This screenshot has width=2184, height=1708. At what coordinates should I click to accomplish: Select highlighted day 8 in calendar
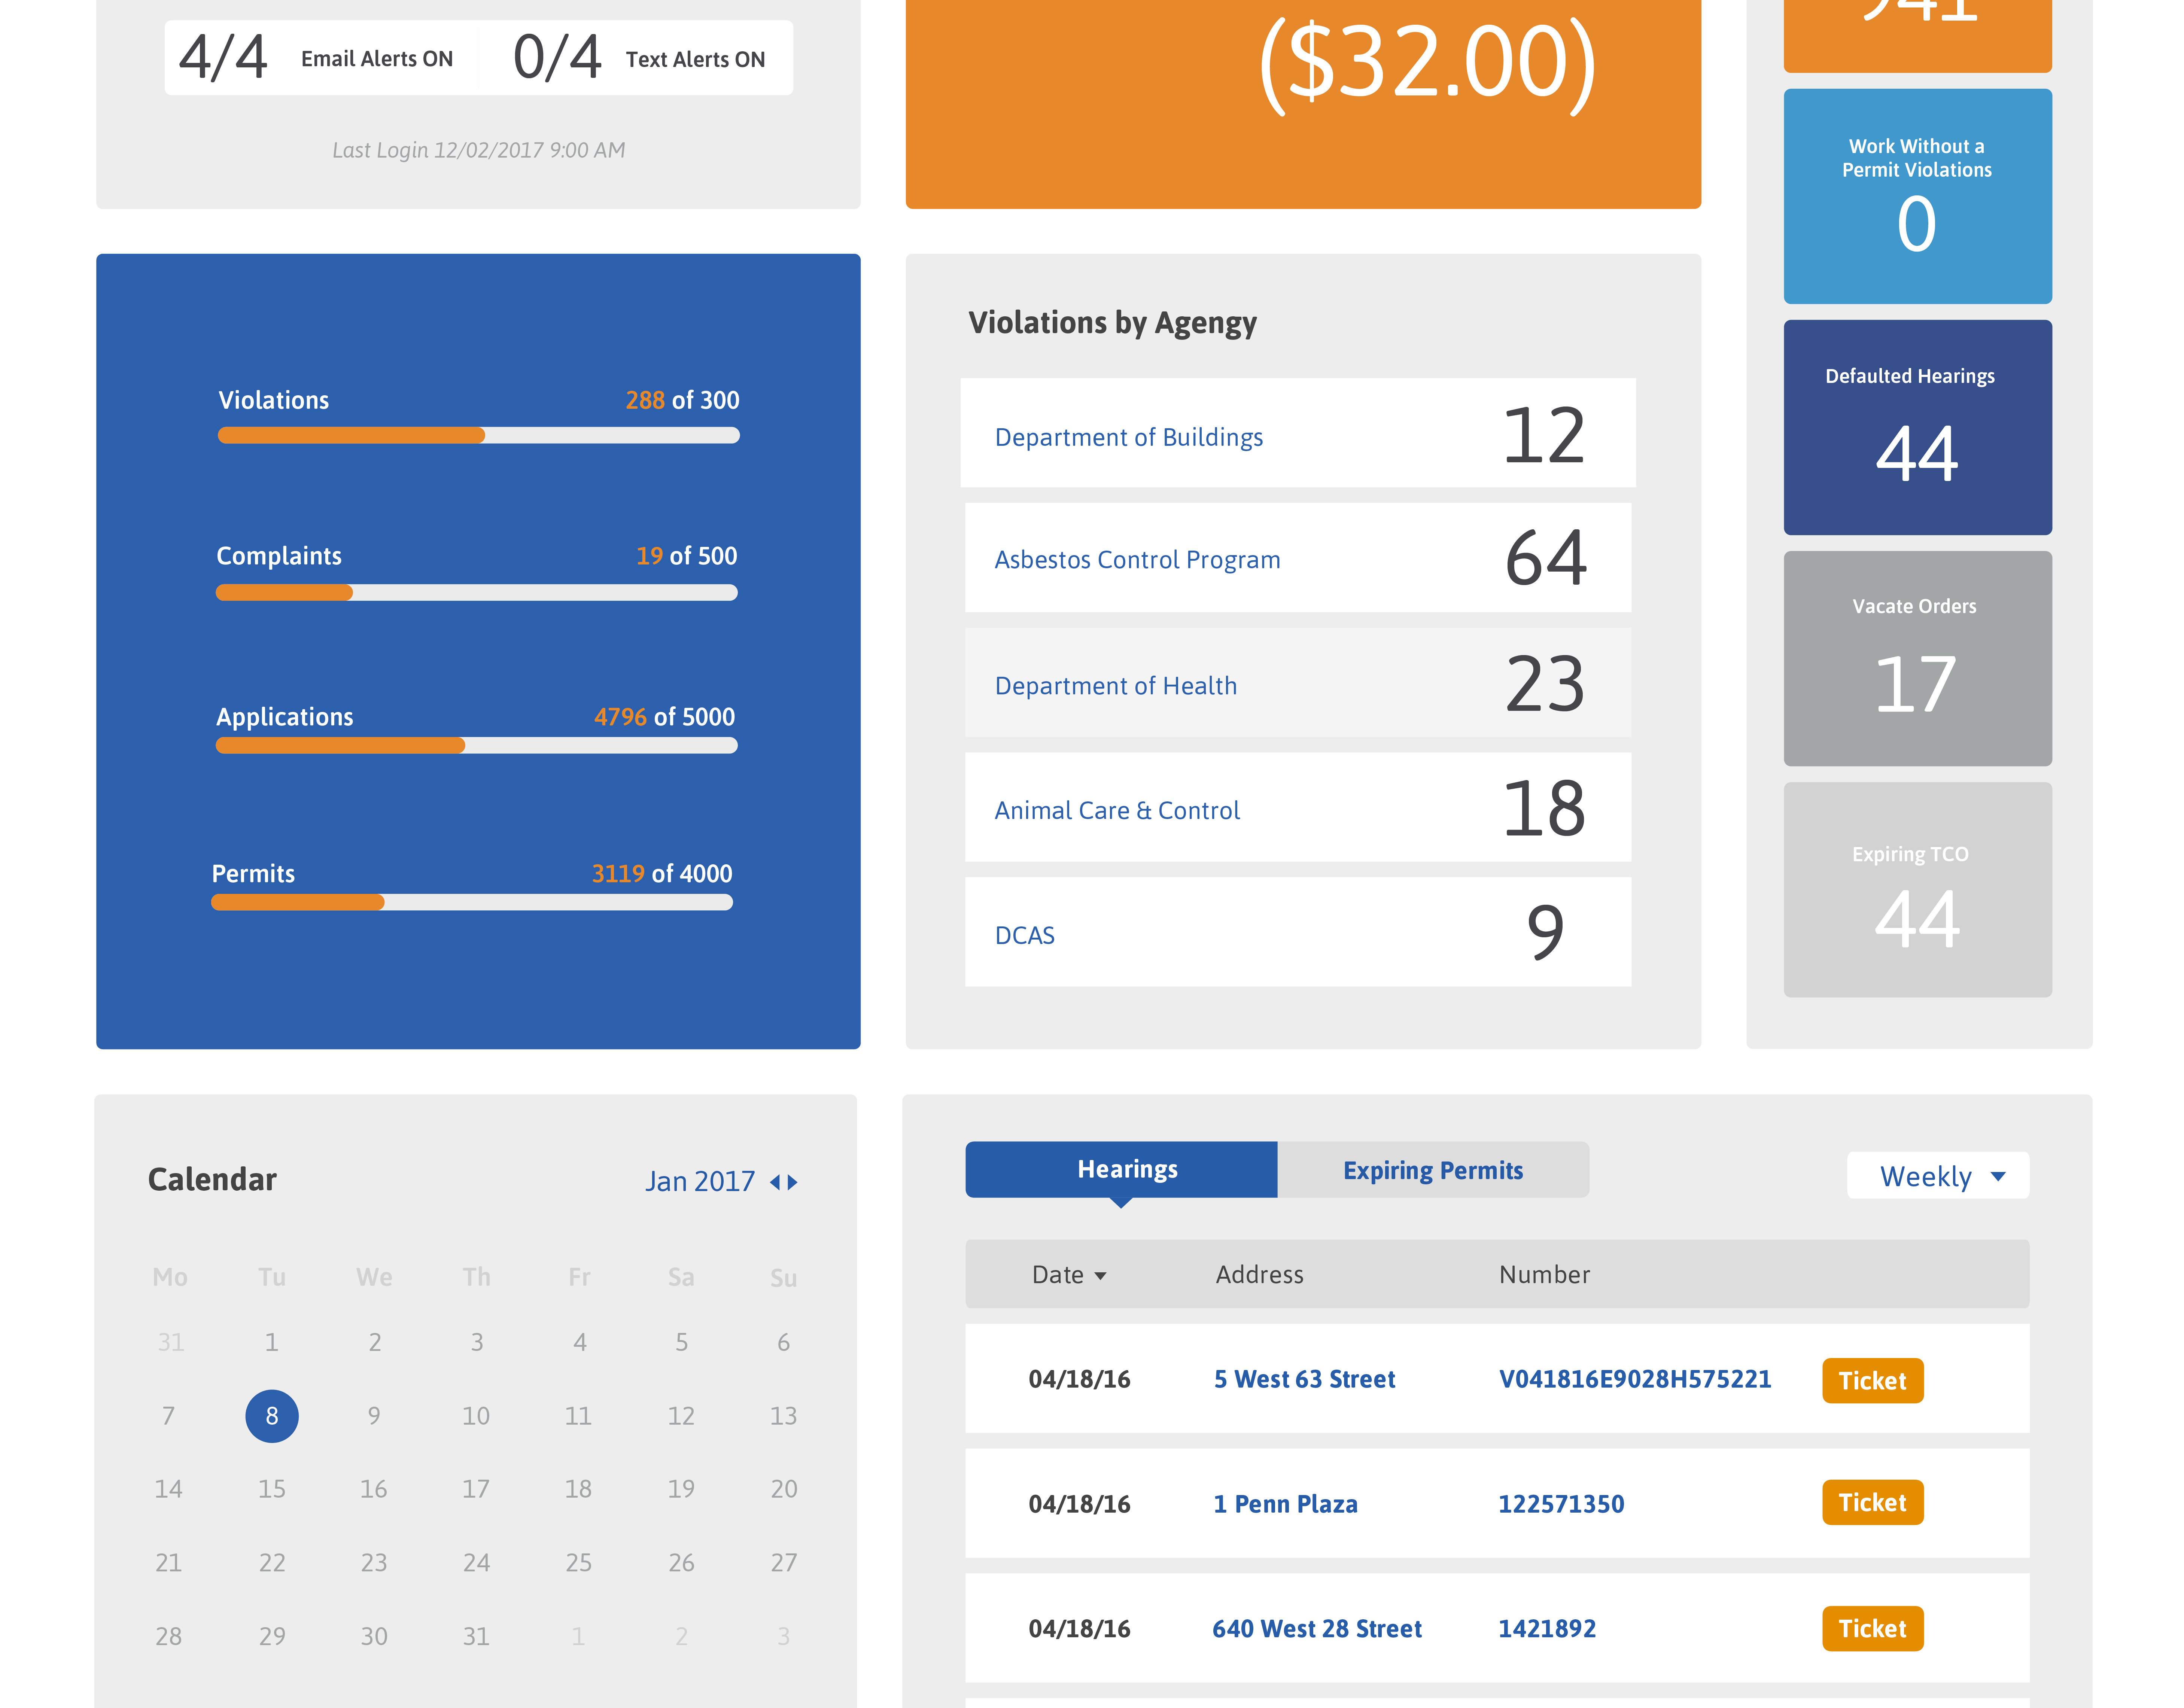tap(272, 1416)
